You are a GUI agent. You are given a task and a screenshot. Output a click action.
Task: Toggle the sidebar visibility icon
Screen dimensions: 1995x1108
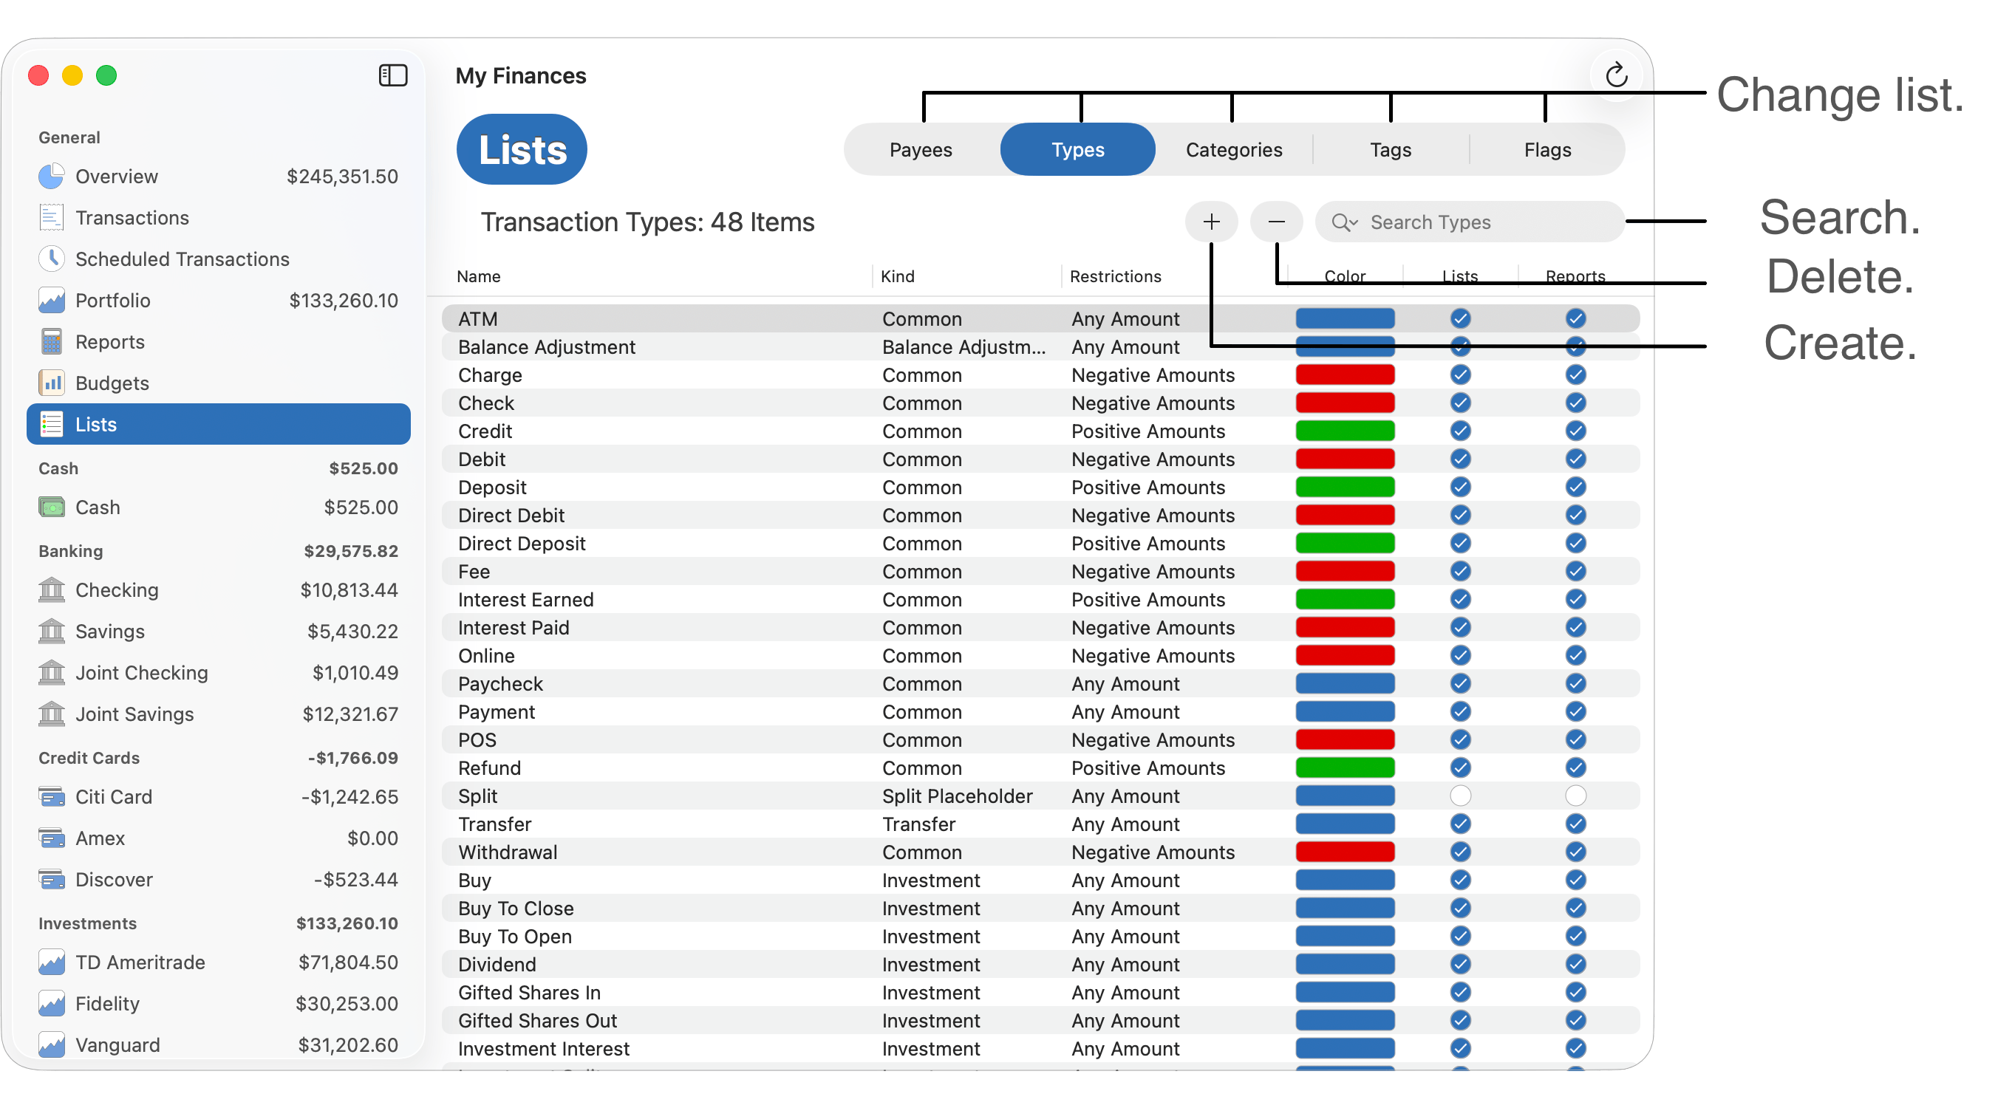tap(392, 75)
